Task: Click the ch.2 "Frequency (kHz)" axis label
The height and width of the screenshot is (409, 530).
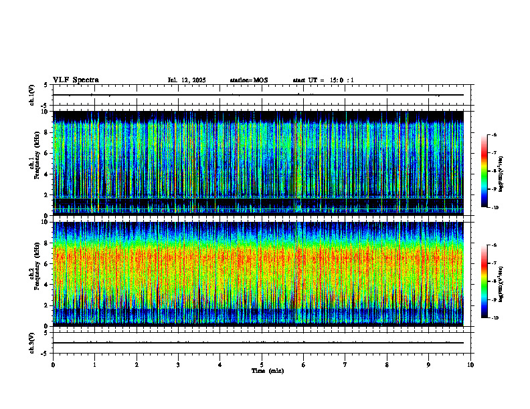Action: tap(37, 266)
